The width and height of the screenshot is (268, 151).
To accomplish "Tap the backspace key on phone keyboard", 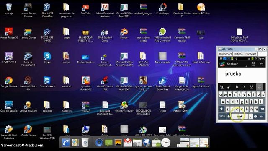I will 263,109.
